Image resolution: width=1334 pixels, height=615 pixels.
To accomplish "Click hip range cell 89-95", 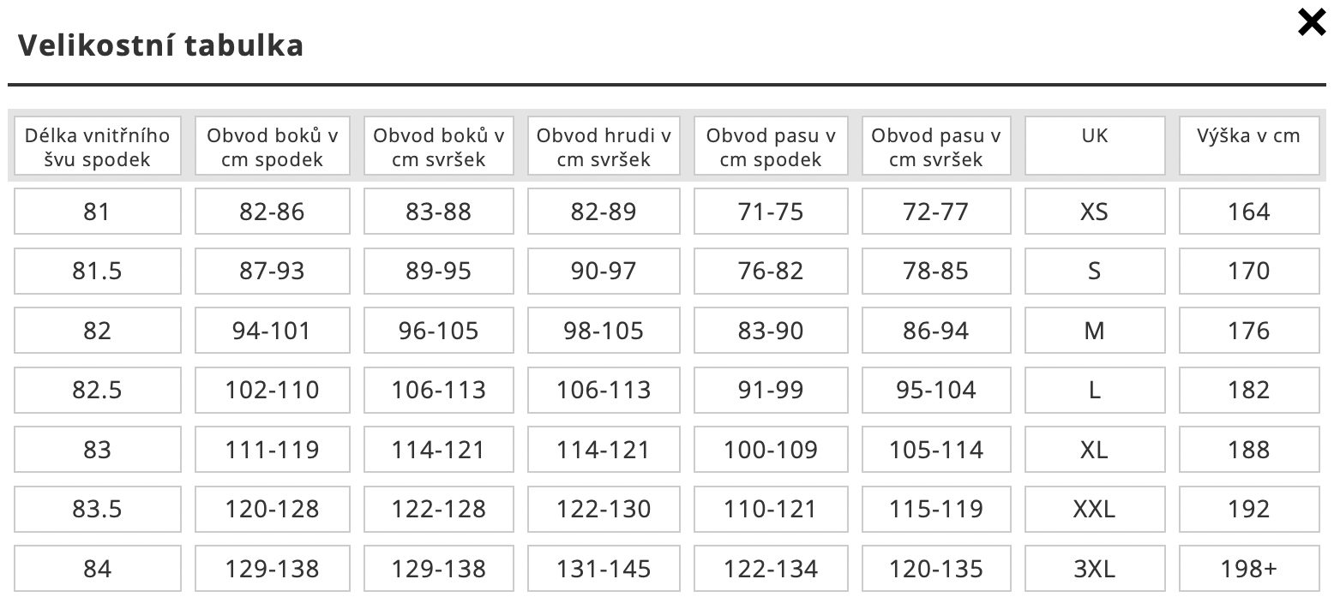I will coord(439,272).
